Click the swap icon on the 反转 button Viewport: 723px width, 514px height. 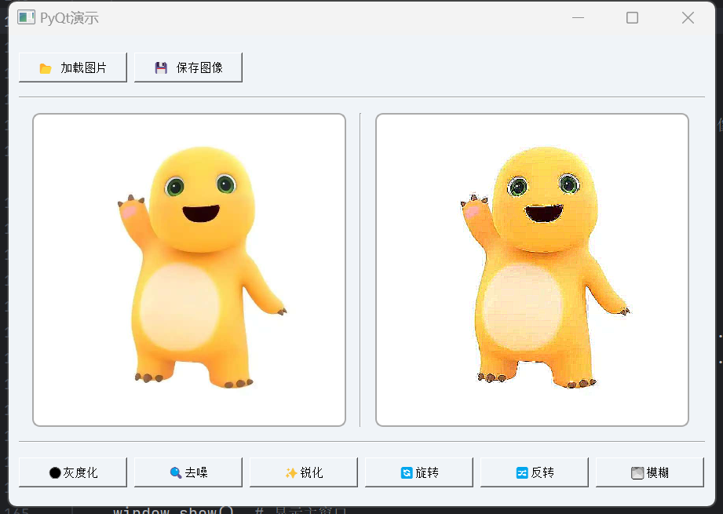click(521, 472)
